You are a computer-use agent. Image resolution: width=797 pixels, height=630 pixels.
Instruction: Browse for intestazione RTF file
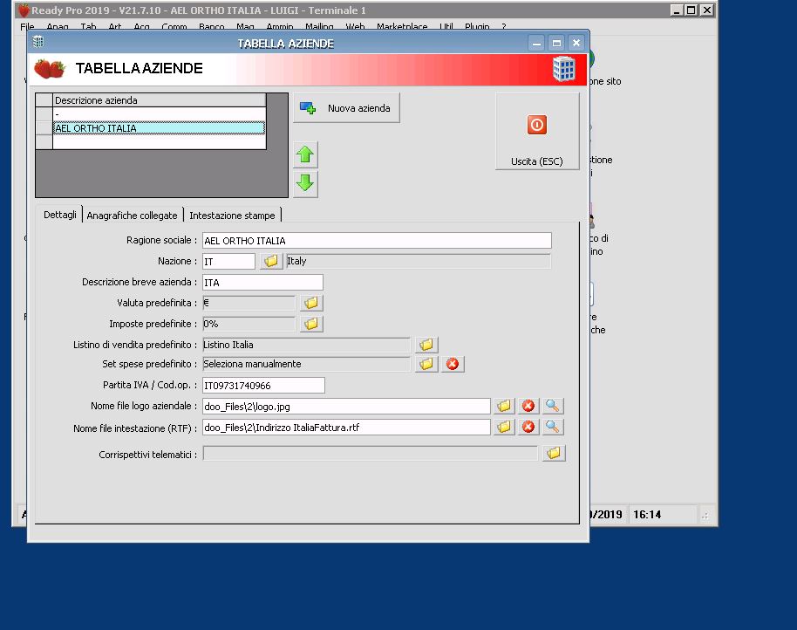tap(504, 427)
